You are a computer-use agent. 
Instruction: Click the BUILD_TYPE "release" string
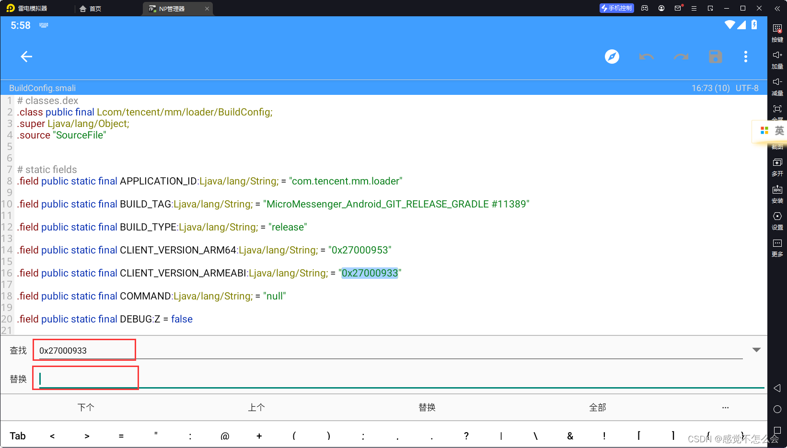point(288,227)
